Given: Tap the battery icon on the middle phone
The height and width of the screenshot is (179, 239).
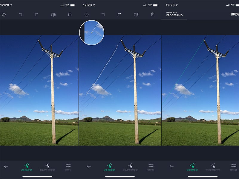Looking at the screenshot, I should click(155, 5).
